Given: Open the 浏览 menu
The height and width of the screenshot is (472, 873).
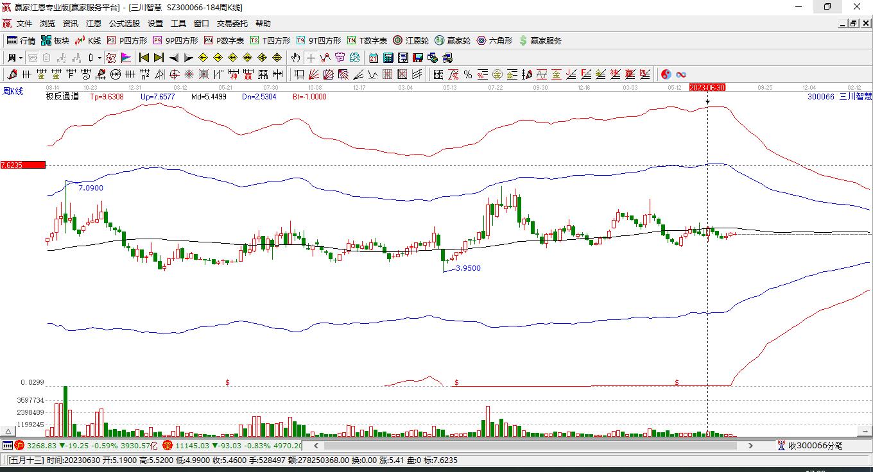Looking at the screenshot, I should 48,24.
